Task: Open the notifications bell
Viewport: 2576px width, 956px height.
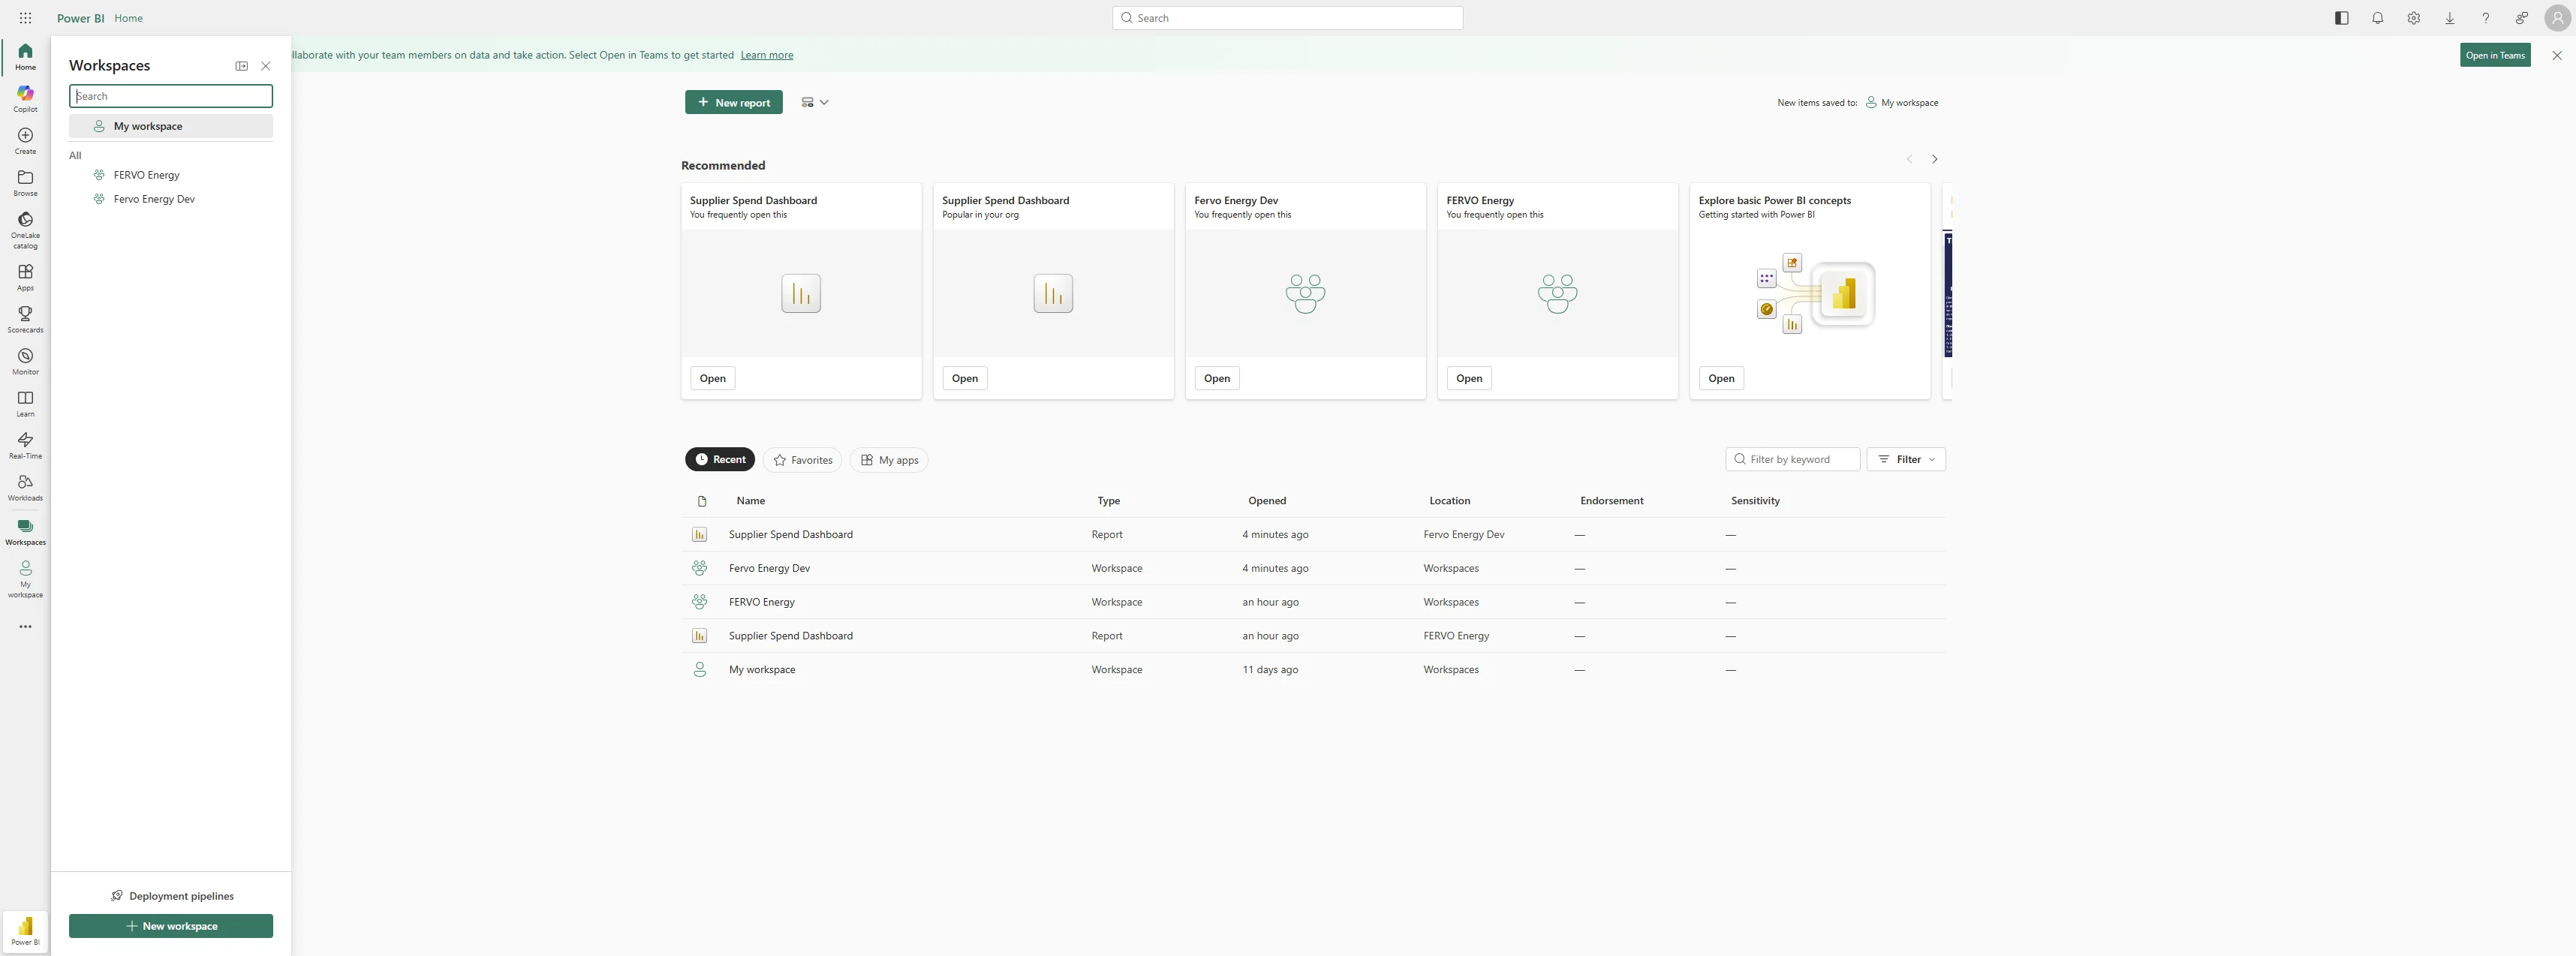Action: pyautogui.click(x=2378, y=18)
